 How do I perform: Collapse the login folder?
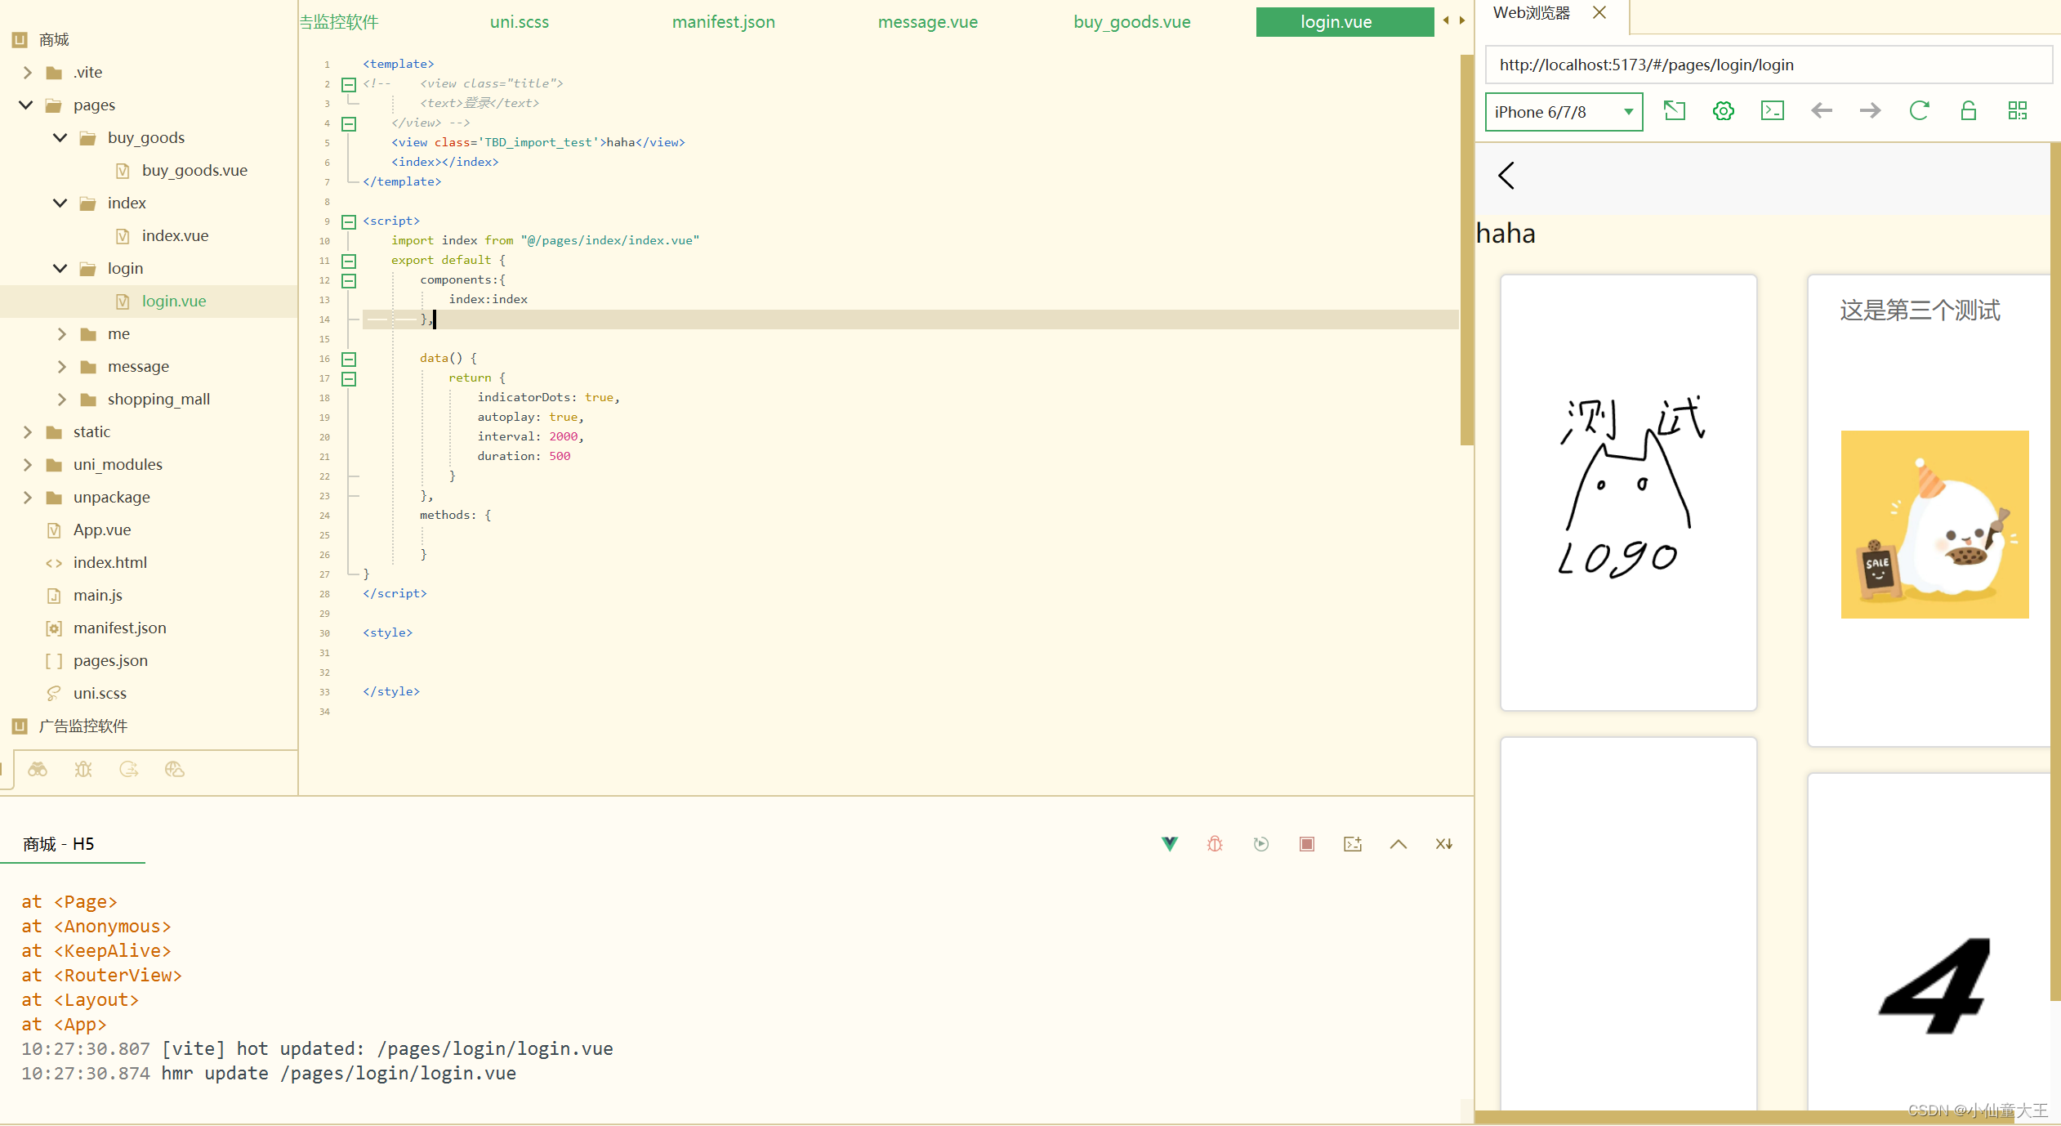60,268
